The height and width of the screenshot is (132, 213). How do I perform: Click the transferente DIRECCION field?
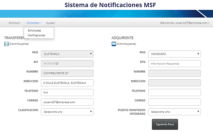pyautogui.click(x=67, y=83)
